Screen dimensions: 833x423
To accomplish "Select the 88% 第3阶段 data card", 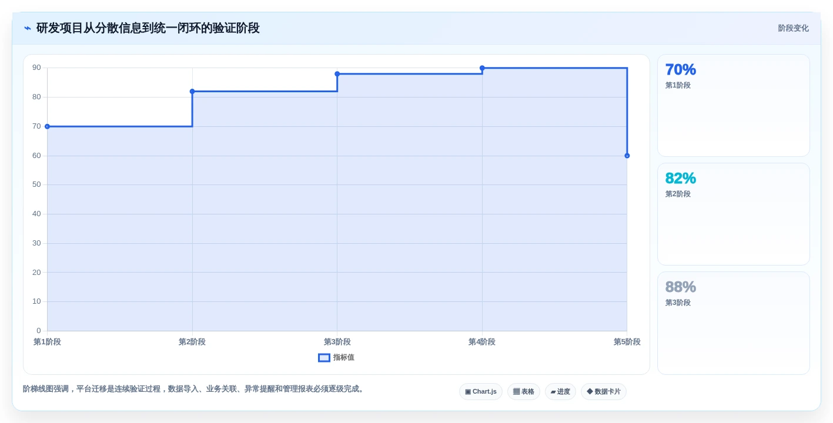I will 733,323.
